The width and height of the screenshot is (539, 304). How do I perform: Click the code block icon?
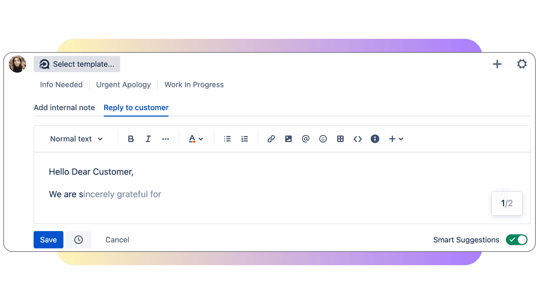[357, 139]
